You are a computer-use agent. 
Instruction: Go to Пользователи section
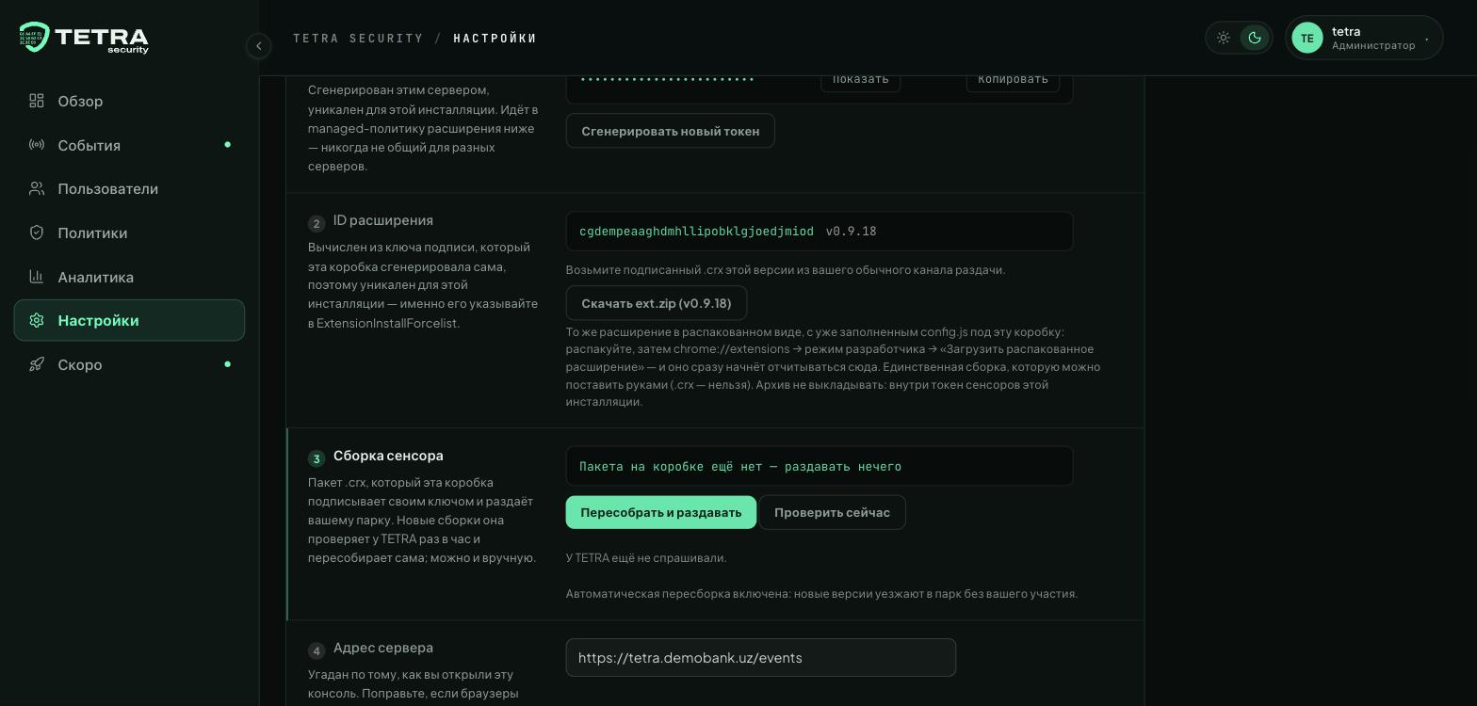[x=129, y=188]
